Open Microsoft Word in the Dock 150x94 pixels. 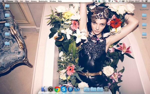(77, 89)
